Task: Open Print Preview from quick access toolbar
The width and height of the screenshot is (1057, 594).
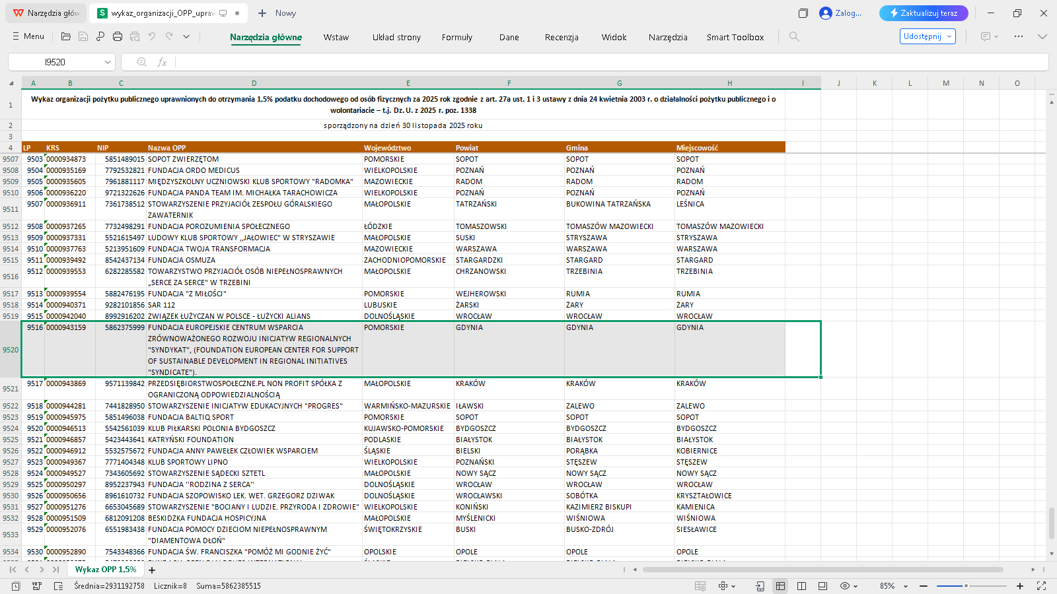Action: (135, 37)
